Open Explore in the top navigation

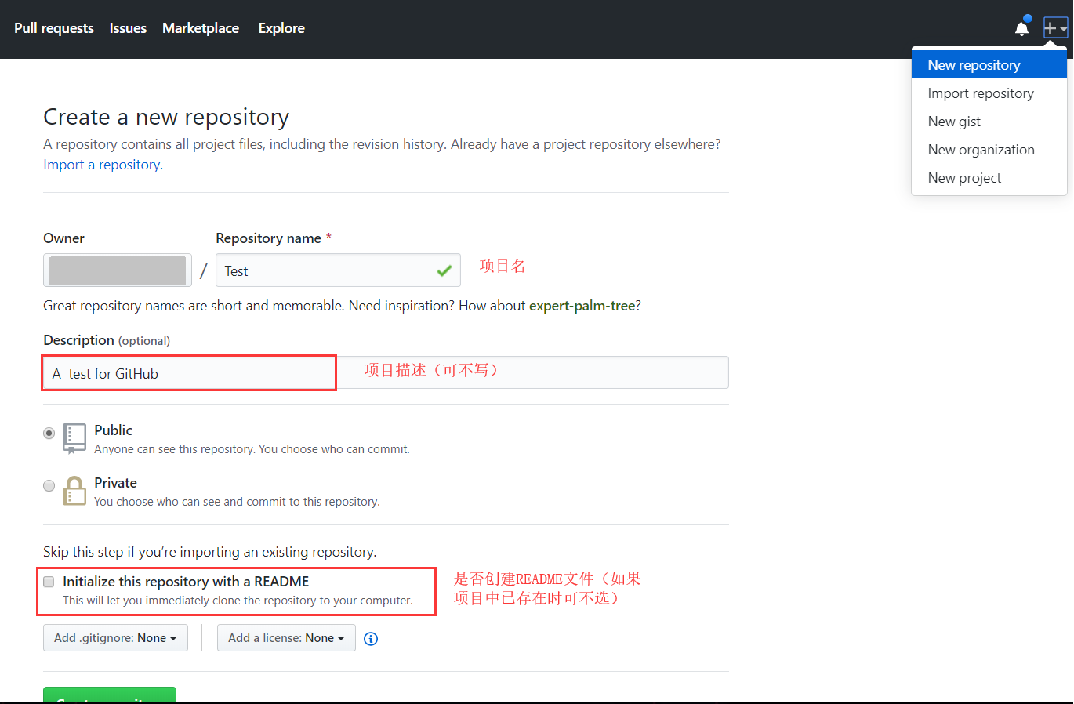click(x=281, y=28)
